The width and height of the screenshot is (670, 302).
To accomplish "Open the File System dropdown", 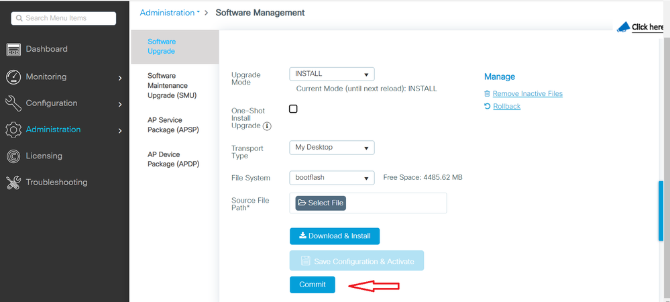I will pyautogui.click(x=332, y=178).
